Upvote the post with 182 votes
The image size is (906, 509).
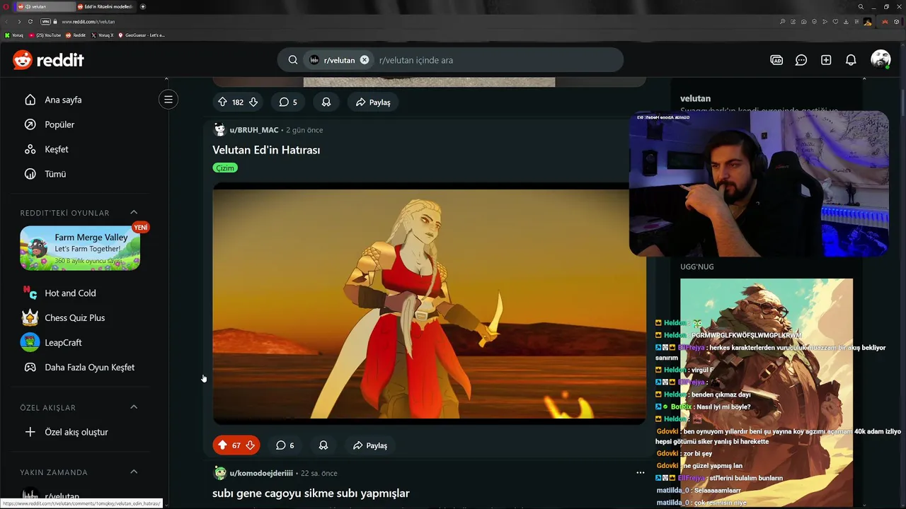tap(222, 102)
